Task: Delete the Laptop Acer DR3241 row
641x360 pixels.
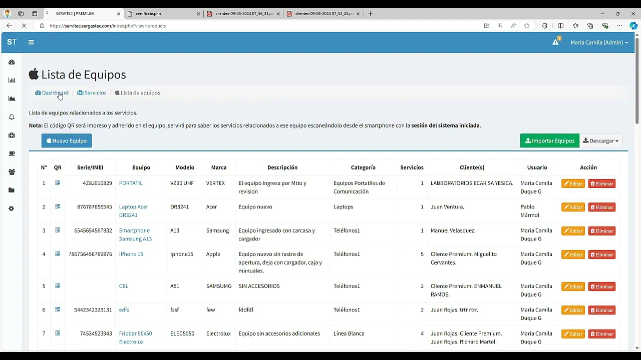Action: (x=601, y=207)
